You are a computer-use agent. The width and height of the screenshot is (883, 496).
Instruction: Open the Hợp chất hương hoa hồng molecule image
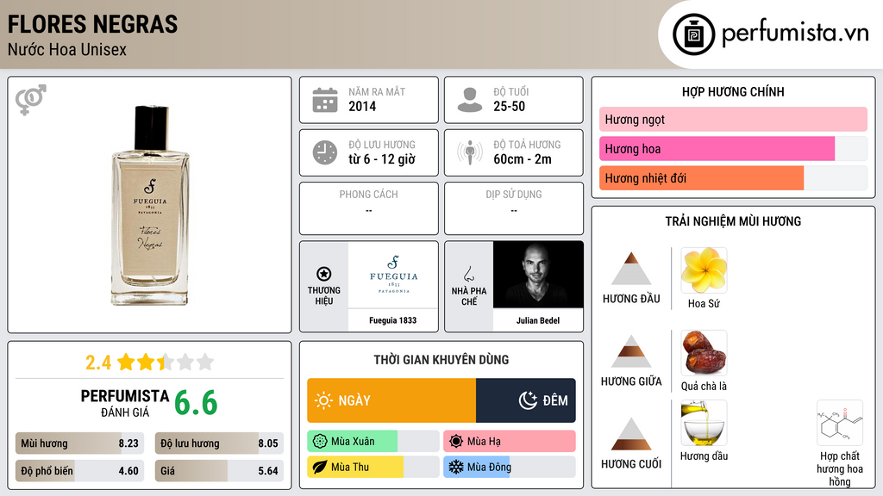[840, 423]
